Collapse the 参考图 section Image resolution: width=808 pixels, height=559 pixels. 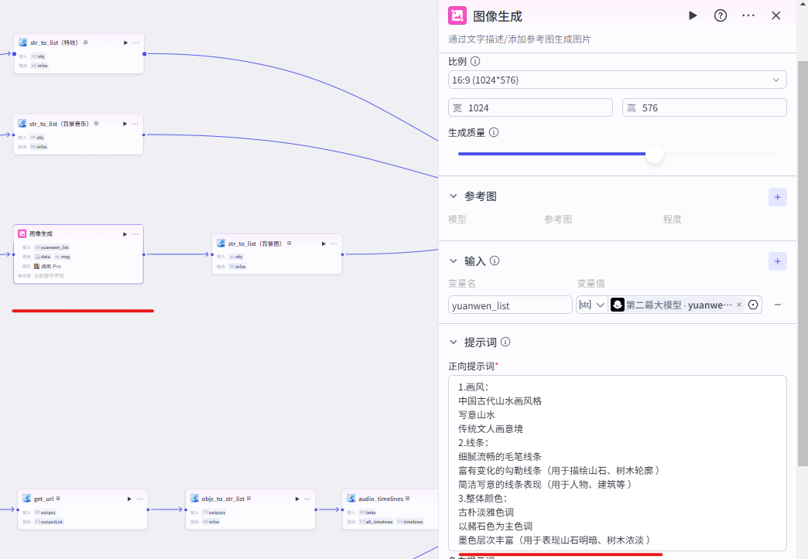453,196
